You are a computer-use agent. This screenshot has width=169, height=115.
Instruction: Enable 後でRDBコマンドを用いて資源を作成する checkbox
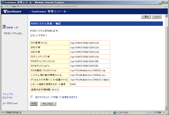coord(32,97)
